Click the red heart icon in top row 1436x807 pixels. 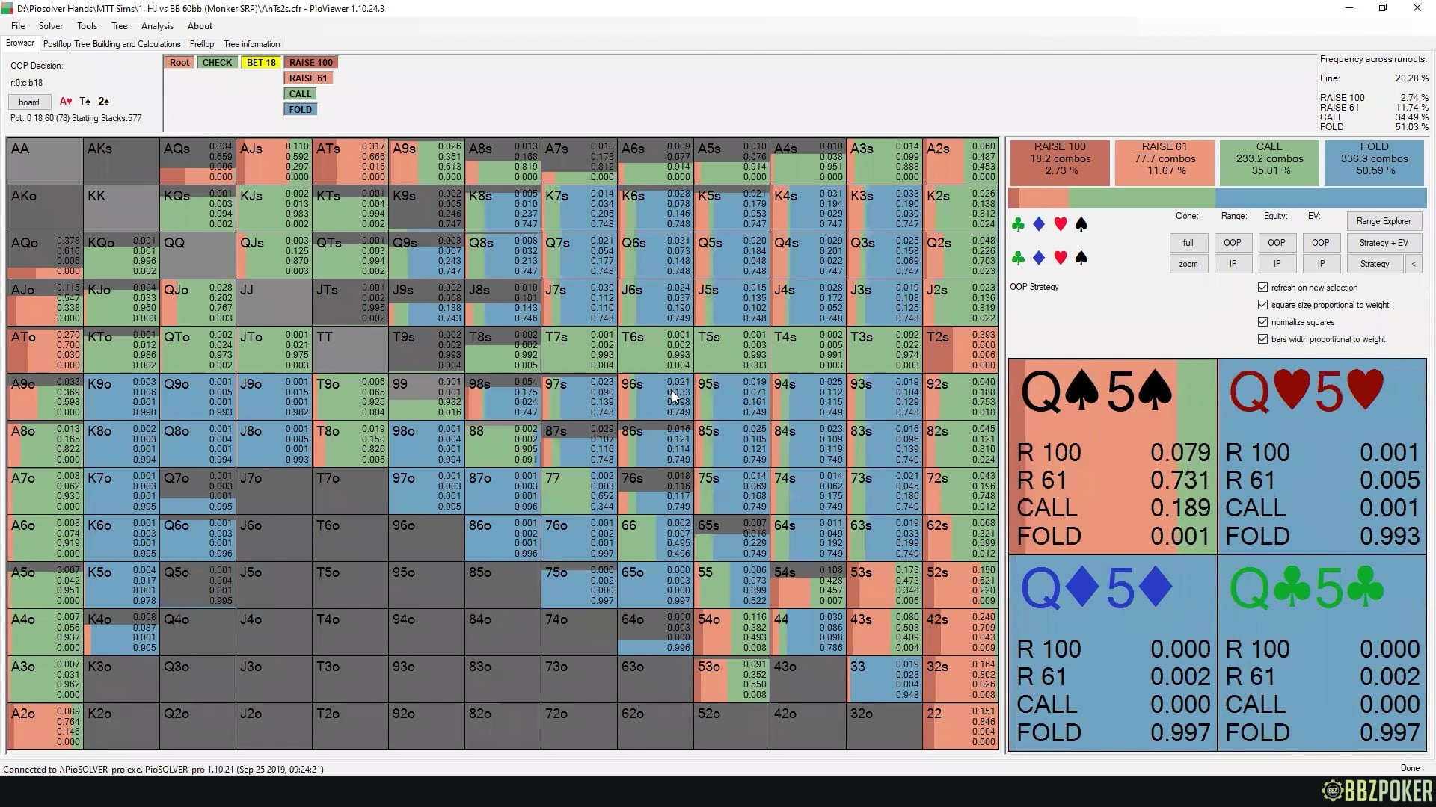pyautogui.click(x=1060, y=224)
